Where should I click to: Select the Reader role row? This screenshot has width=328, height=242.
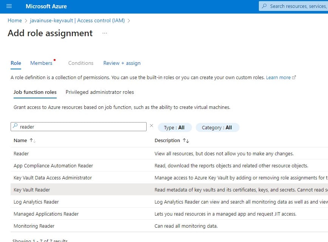(x=169, y=153)
